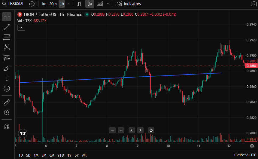Screen dimensions: 258x159
Task: Set date range to 1Y
Action: 69,155
